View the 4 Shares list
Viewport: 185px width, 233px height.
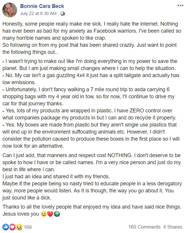click(172, 227)
